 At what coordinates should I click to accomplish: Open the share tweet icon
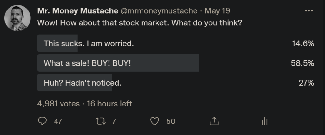pyautogui.click(x=214, y=121)
